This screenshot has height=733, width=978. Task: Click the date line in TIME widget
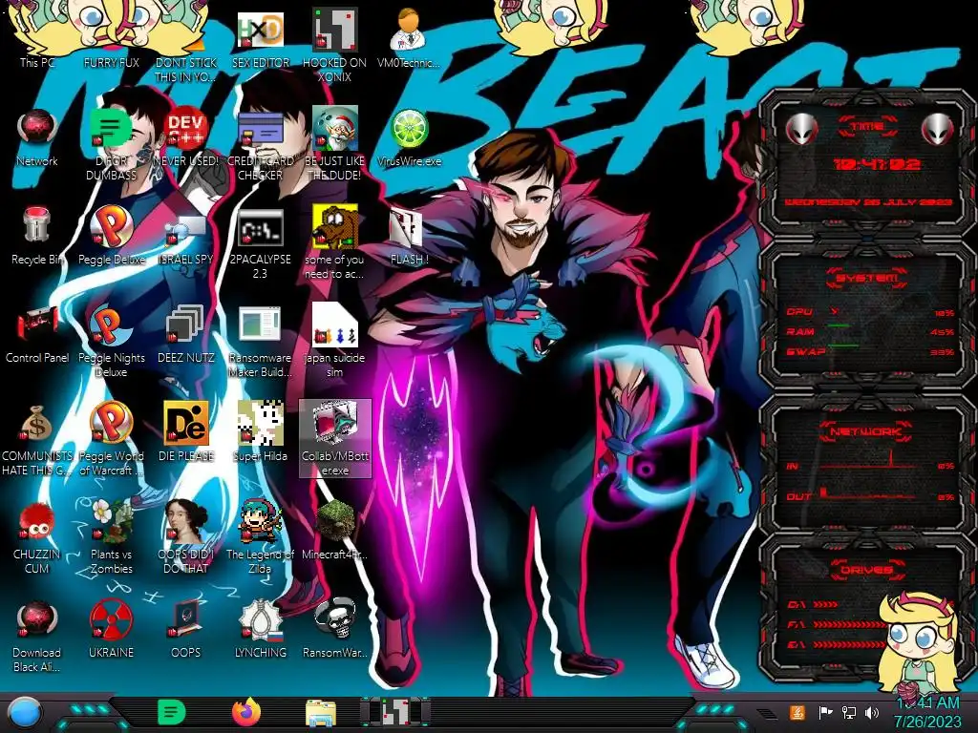pos(868,202)
